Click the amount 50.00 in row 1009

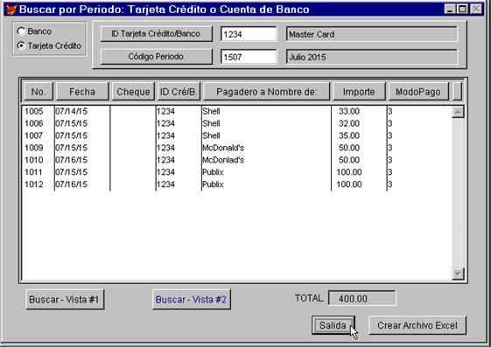click(349, 148)
